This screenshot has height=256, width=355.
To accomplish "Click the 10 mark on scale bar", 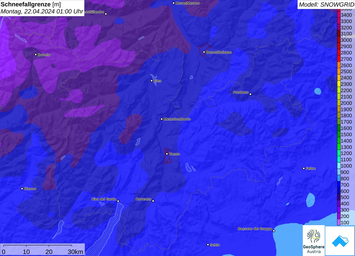I will tap(26, 252).
